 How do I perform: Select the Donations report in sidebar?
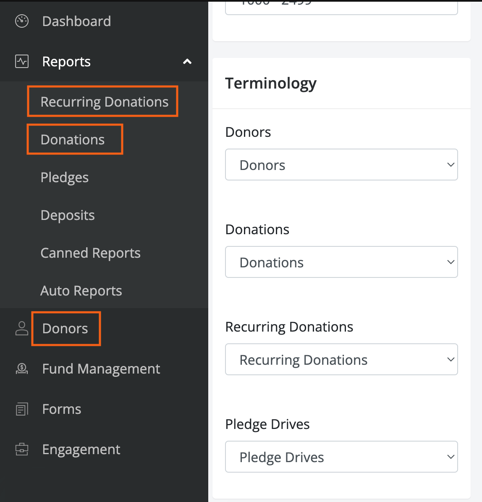(x=73, y=140)
